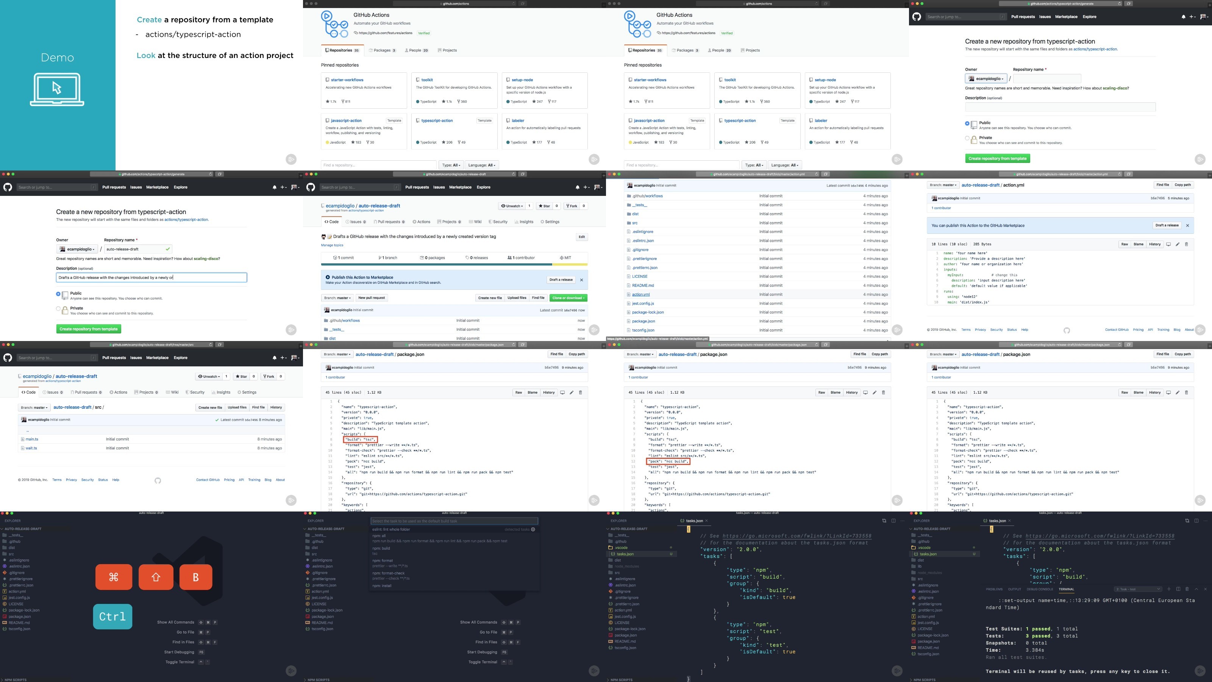Click compare changes icon in VS Code terminal window
Screen dimensions: 1212x682
[1187, 521]
